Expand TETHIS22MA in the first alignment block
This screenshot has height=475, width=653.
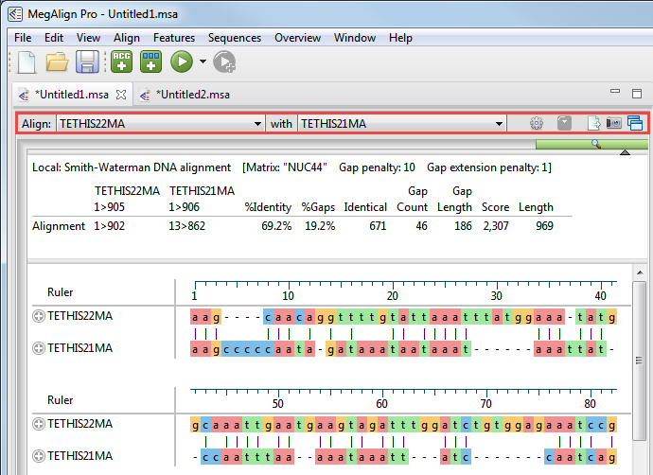[x=39, y=316]
